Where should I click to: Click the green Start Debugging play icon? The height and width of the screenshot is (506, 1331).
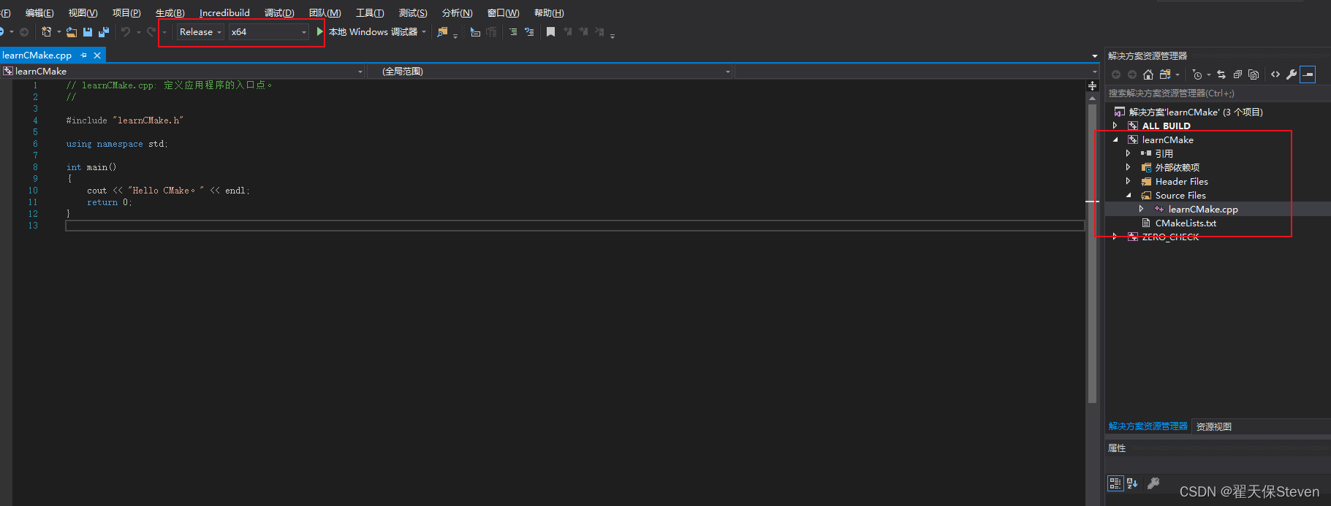(x=320, y=32)
